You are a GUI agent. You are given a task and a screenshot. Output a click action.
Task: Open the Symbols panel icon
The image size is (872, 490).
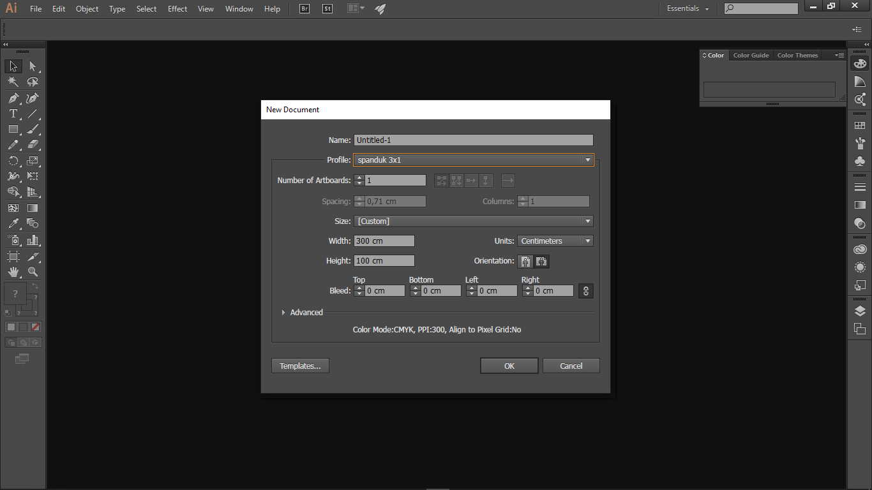click(x=860, y=160)
